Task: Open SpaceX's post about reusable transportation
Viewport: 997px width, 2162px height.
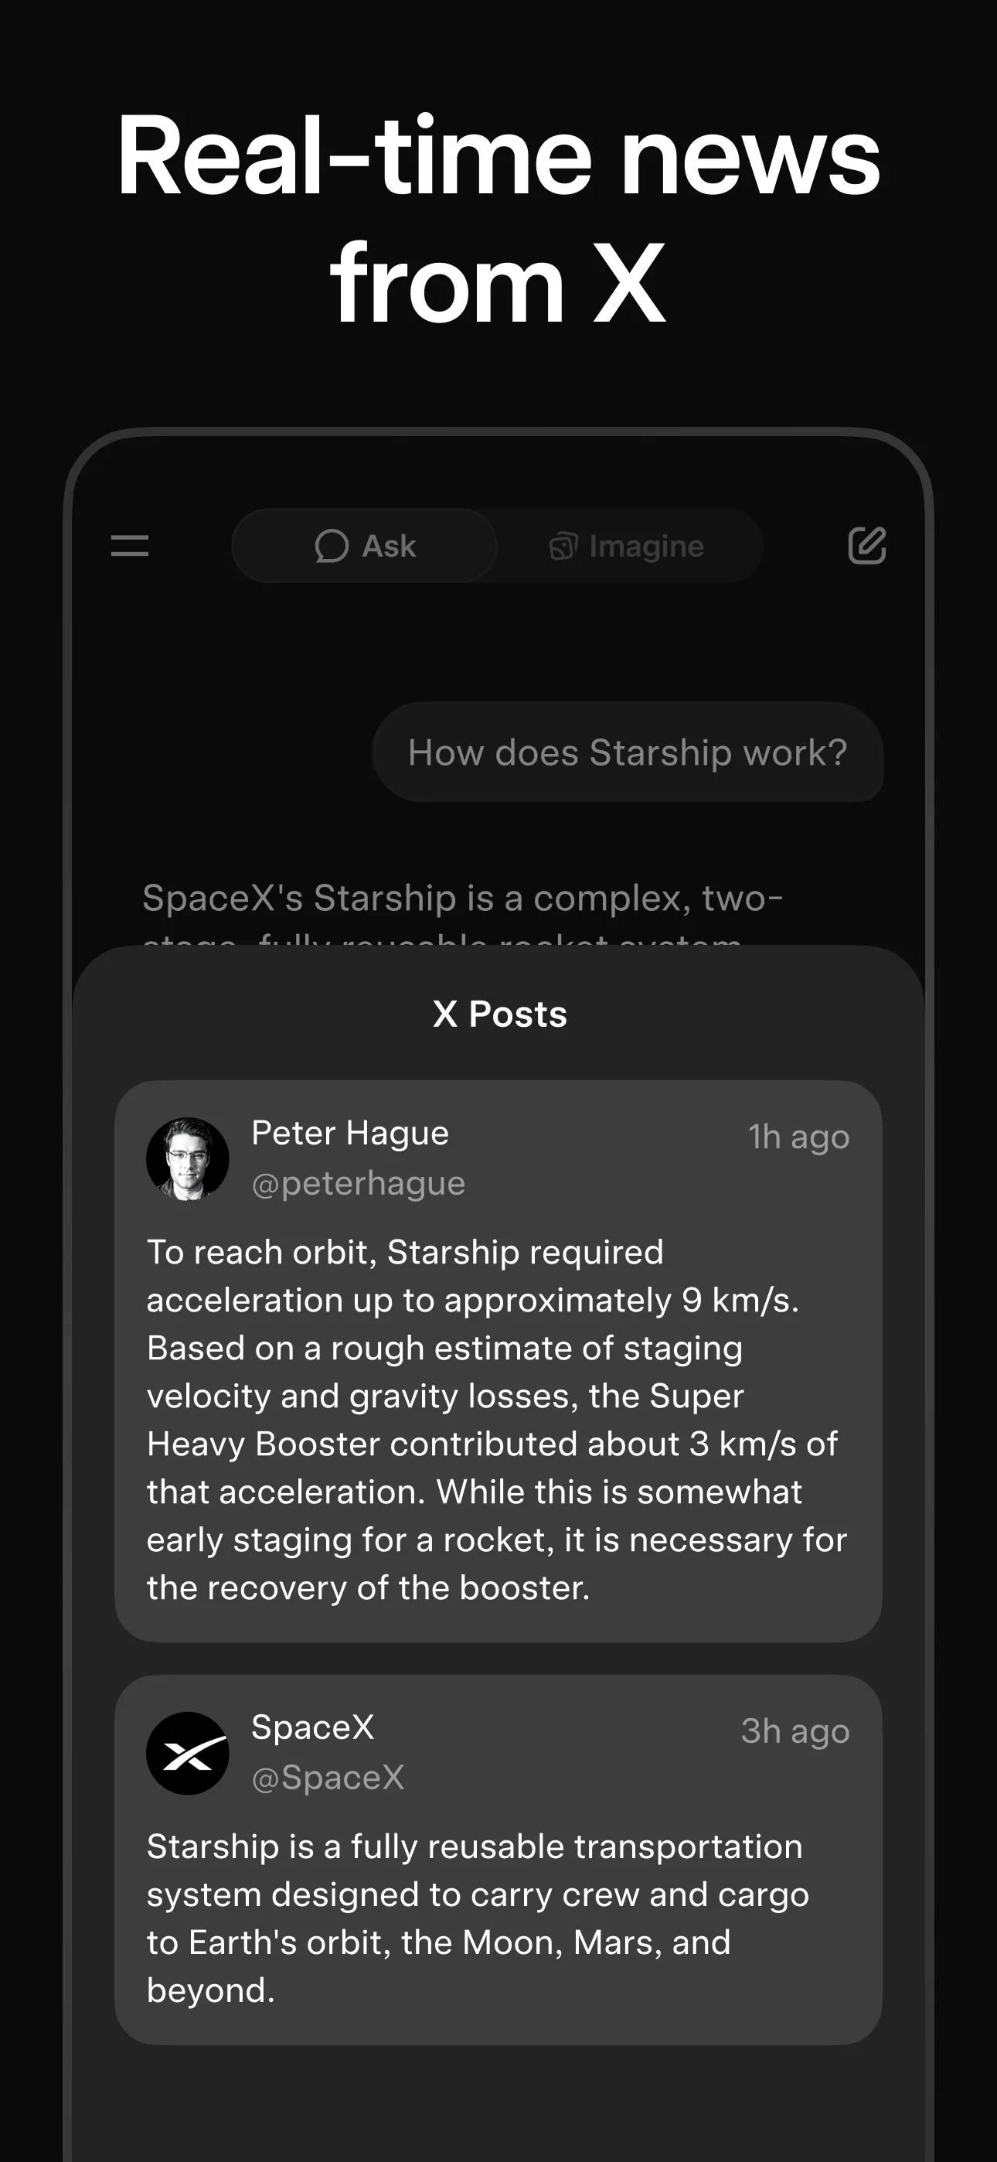Action: (x=478, y=1918)
